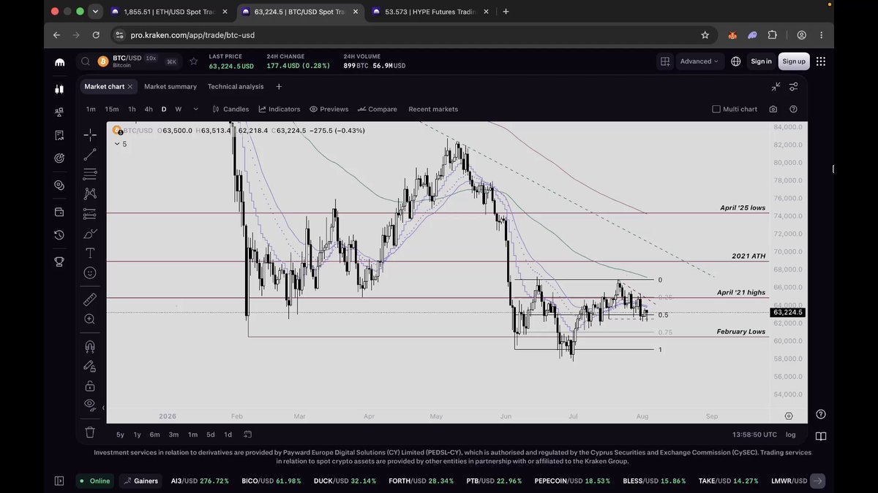Toggle Previews eye in chart toolbar

pyautogui.click(x=329, y=109)
